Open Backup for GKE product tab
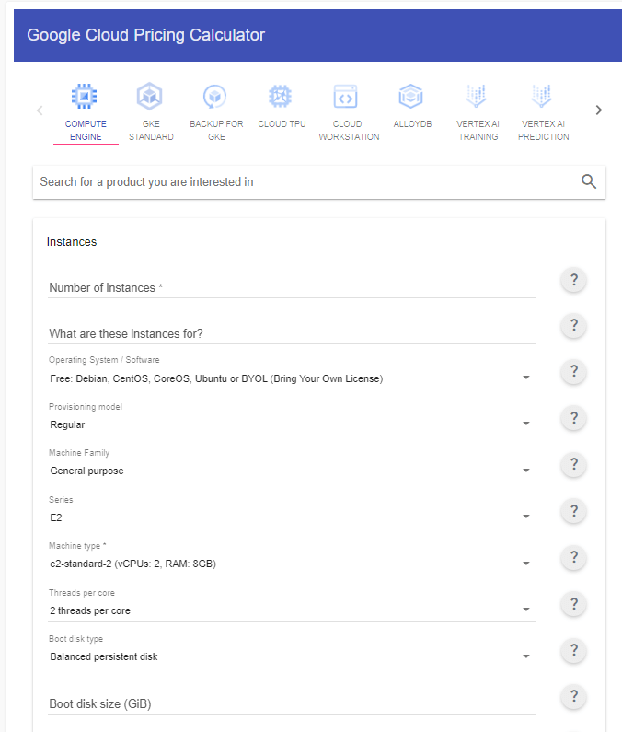Image resolution: width=622 pixels, height=732 pixels. tap(216, 112)
